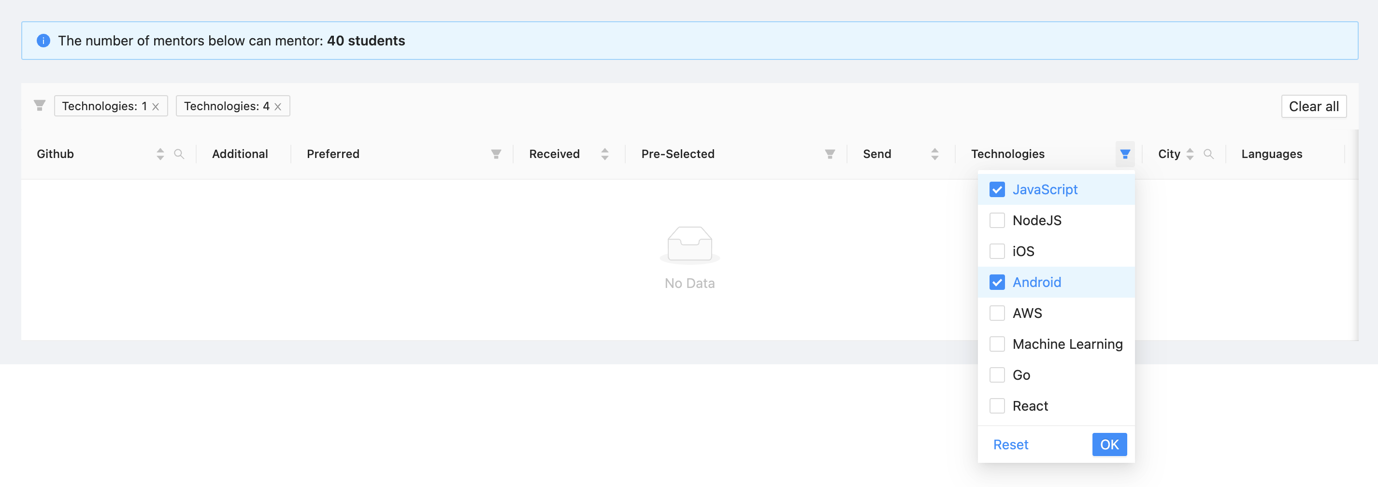Confirm the filter with the OK button
The image size is (1378, 487).
(x=1109, y=444)
